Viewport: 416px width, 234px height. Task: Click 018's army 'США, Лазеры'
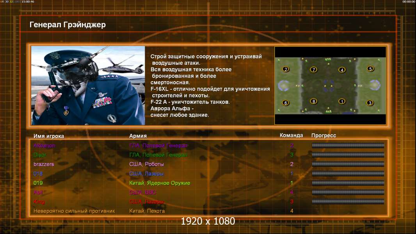pyautogui.click(x=146, y=174)
